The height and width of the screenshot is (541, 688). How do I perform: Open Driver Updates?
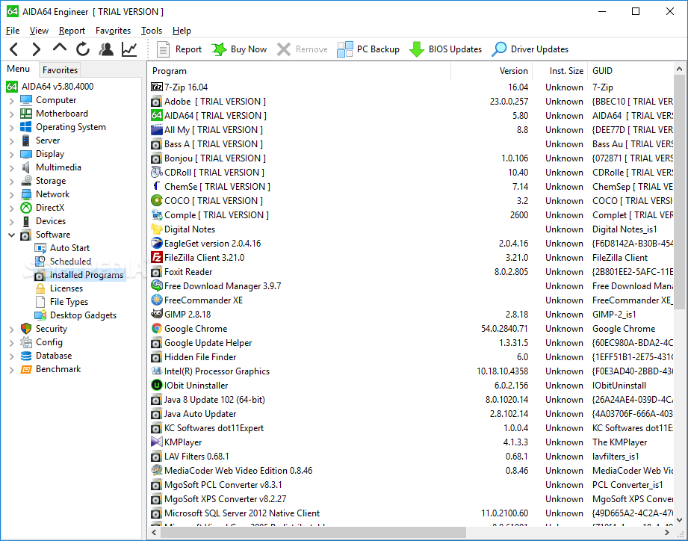[530, 49]
